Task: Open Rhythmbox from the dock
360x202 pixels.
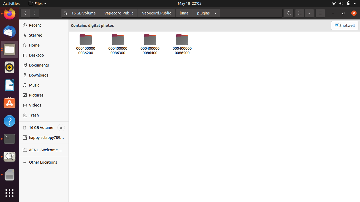Action: [9, 67]
